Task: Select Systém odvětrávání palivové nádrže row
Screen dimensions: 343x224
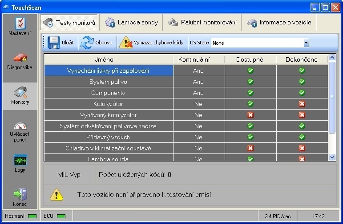Action: click(109, 126)
